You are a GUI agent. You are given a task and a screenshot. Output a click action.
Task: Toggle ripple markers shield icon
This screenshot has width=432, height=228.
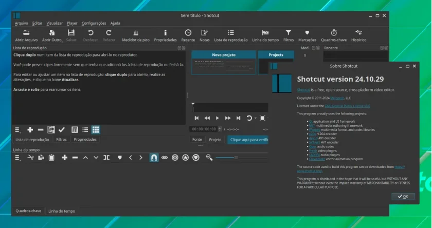[x=196, y=158]
